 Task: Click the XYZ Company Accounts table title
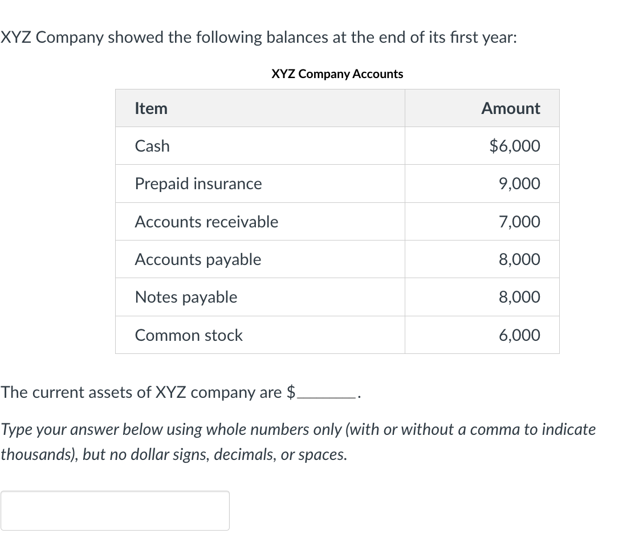coord(337,74)
